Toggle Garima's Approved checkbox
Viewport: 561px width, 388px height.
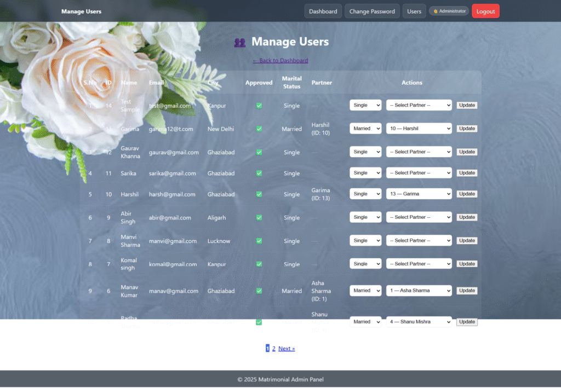click(x=259, y=129)
